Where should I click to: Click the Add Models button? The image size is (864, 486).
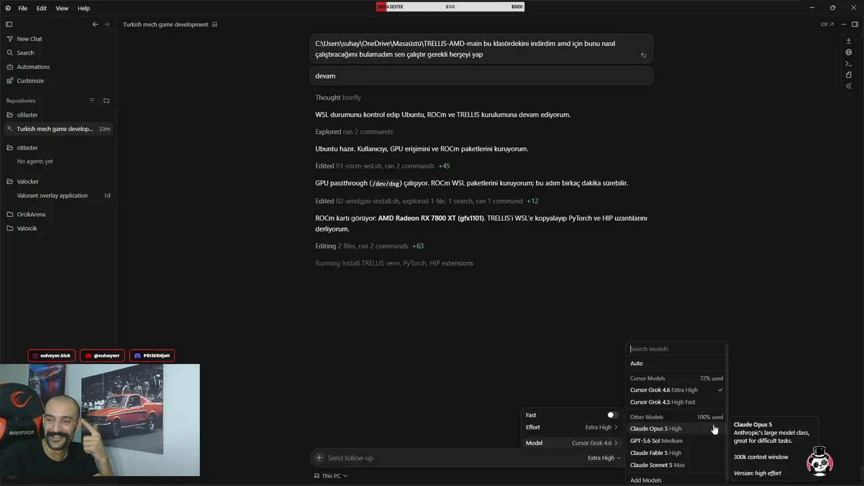[x=646, y=480]
